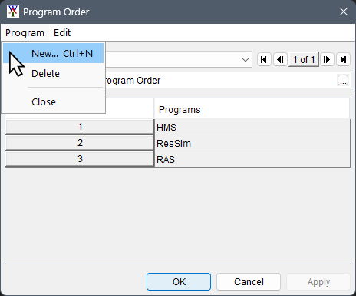
Task: Close the Program Order dialog window
Action: click(344, 12)
